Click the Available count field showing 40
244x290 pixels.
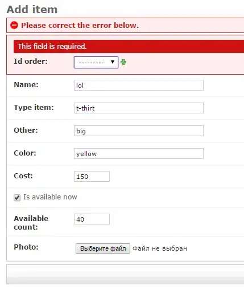pyautogui.click(x=92, y=219)
